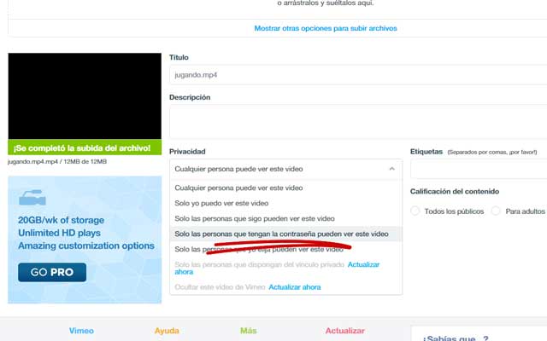Click the Privacidad selected value box
547x341 pixels.
(285, 169)
